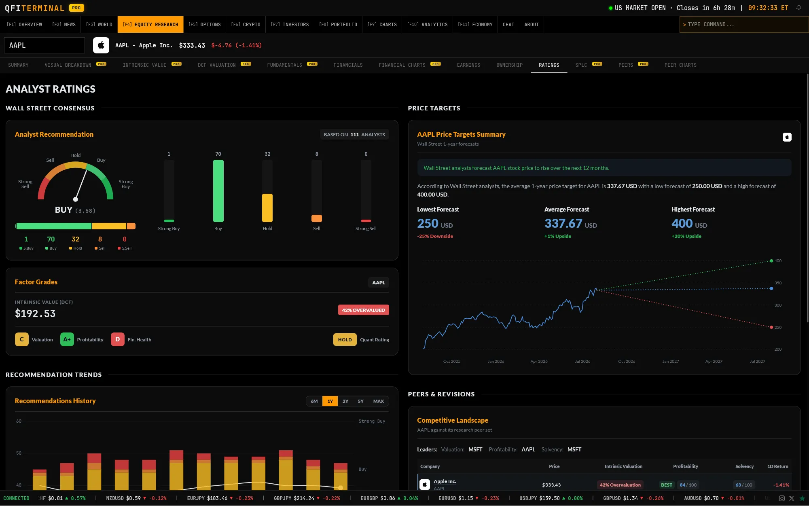Switch to Summary sub-tab
Image resolution: width=809 pixels, height=506 pixels.
point(18,65)
